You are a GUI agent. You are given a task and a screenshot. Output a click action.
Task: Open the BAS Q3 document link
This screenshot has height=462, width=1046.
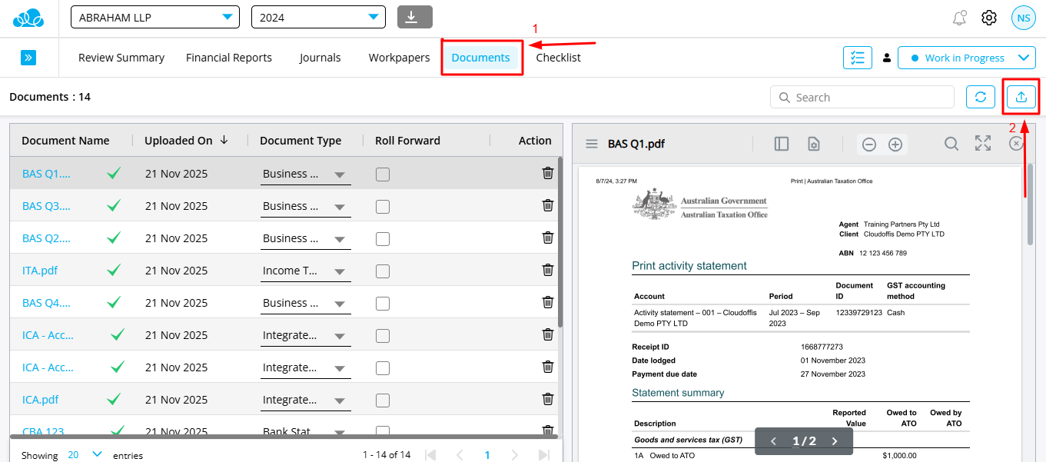(46, 206)
